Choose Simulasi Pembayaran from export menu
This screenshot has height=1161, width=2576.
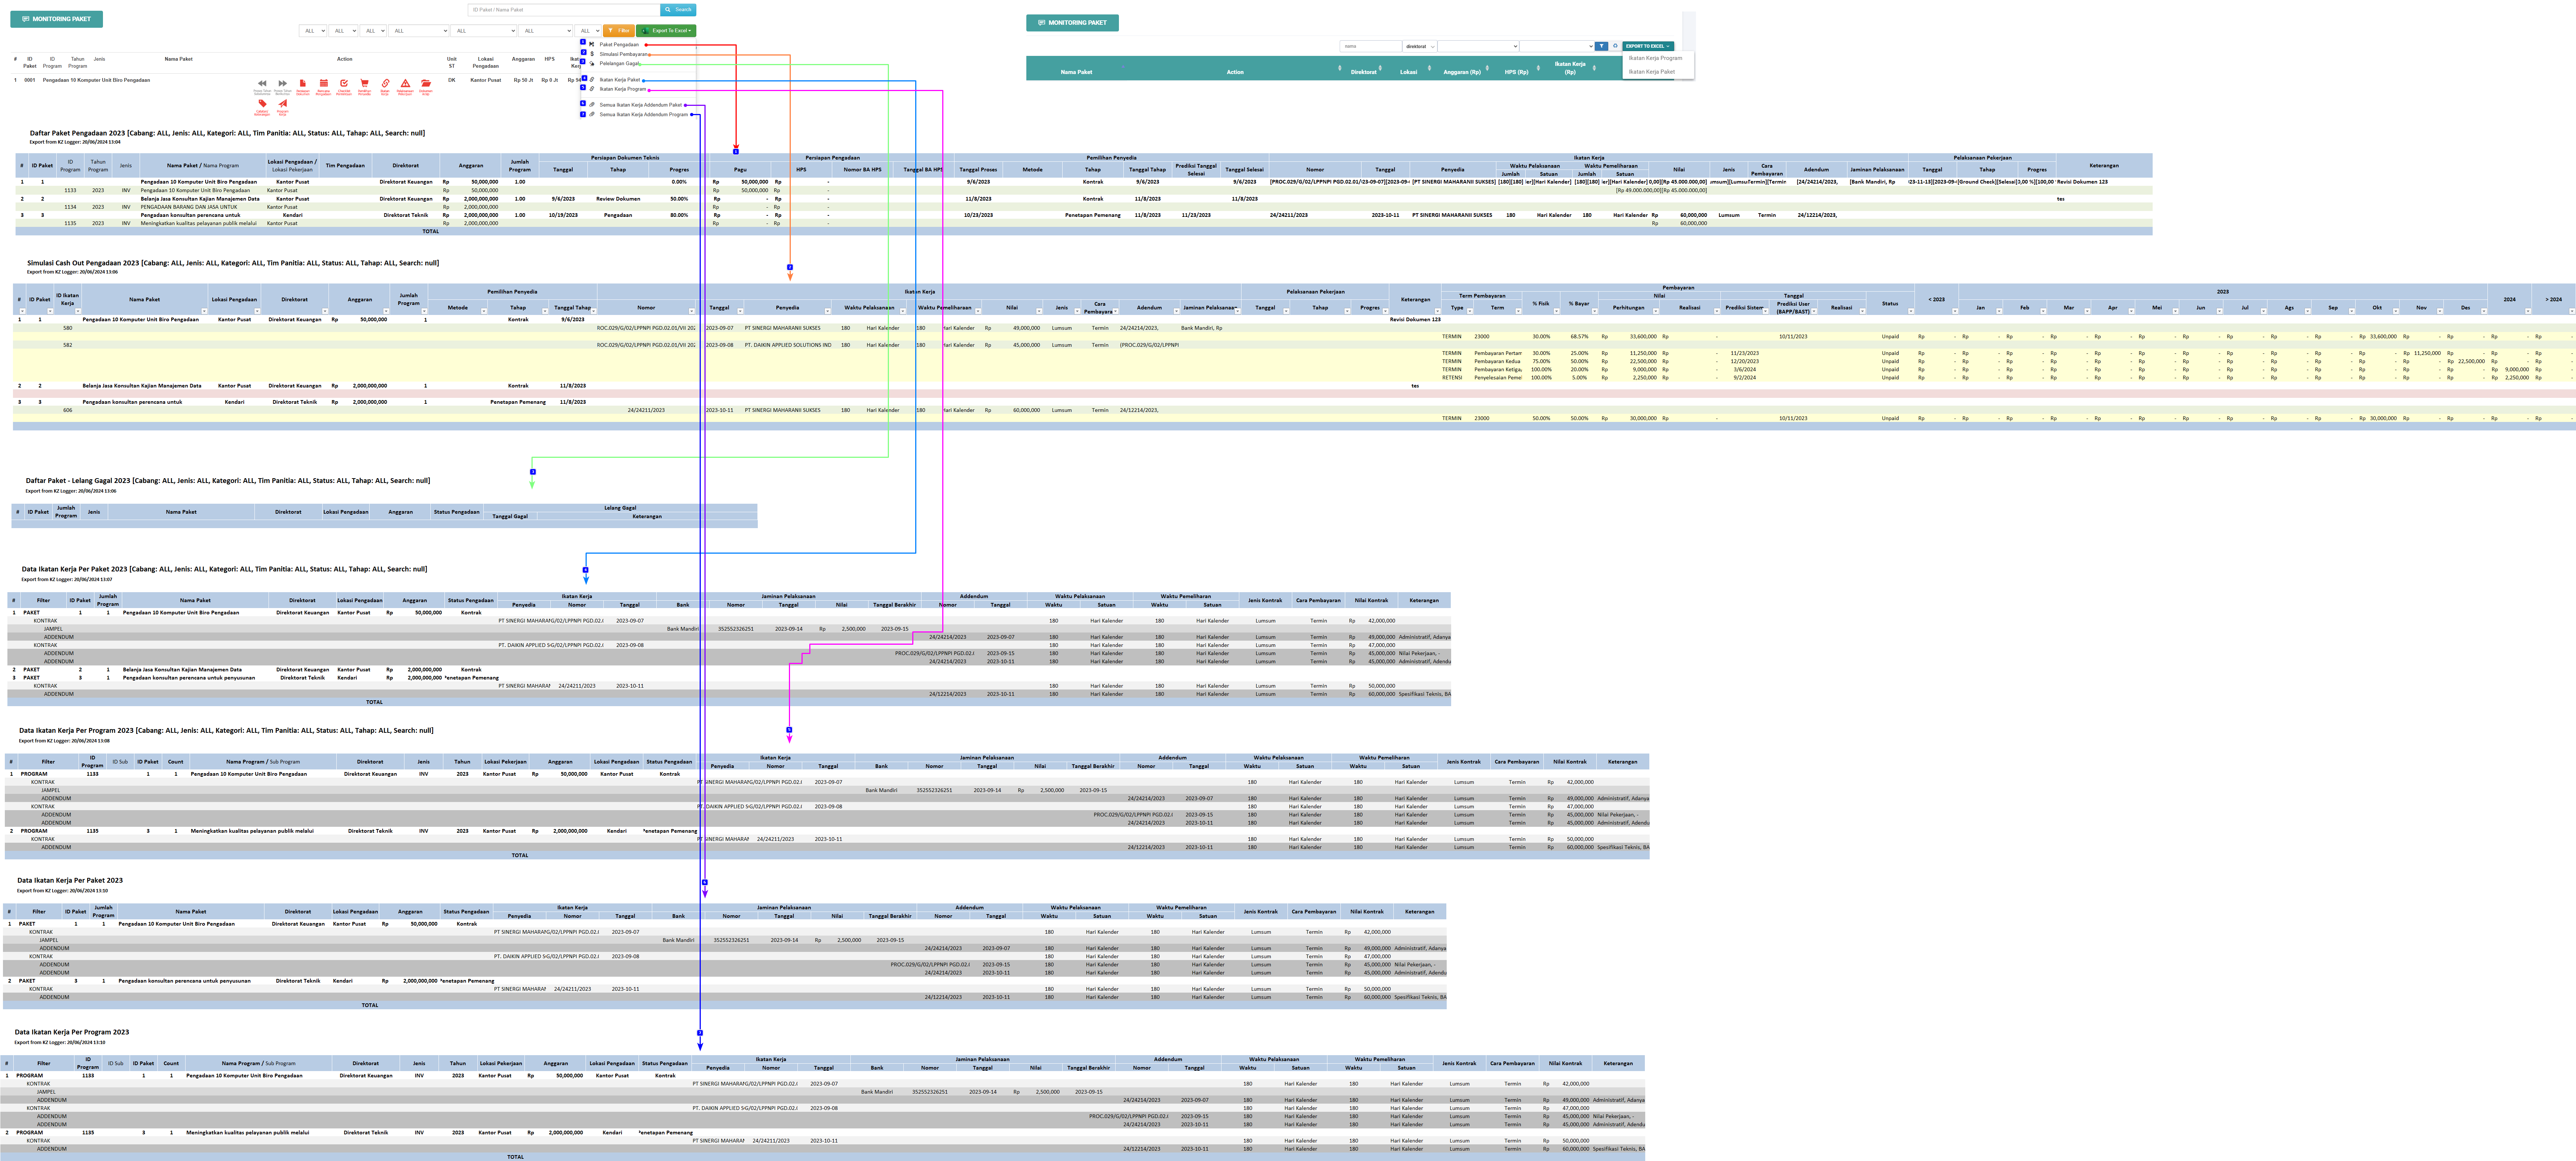click(x=623, y=54)
